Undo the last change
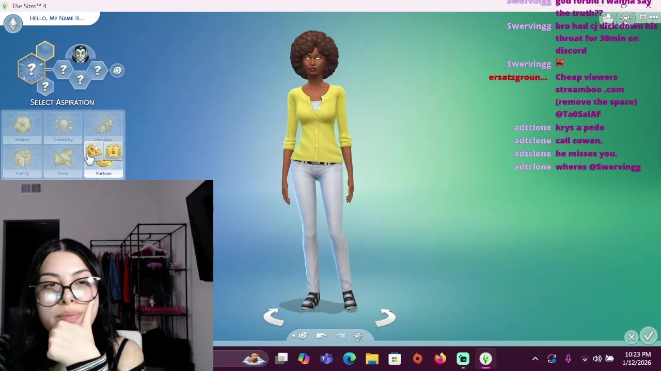Viewport: 661px width, 371px height. [321, 336]
